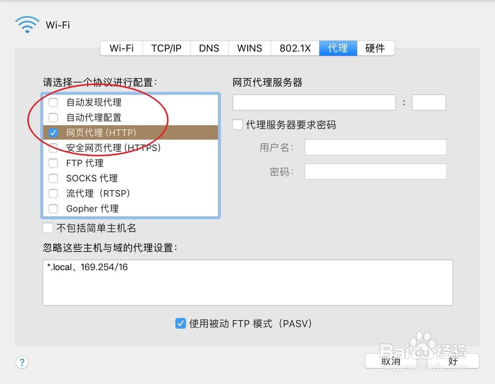Image resolution: width=495 pixels, height=384 pixels.
Task: Open help via the question mark button
Action: (22, 362)
